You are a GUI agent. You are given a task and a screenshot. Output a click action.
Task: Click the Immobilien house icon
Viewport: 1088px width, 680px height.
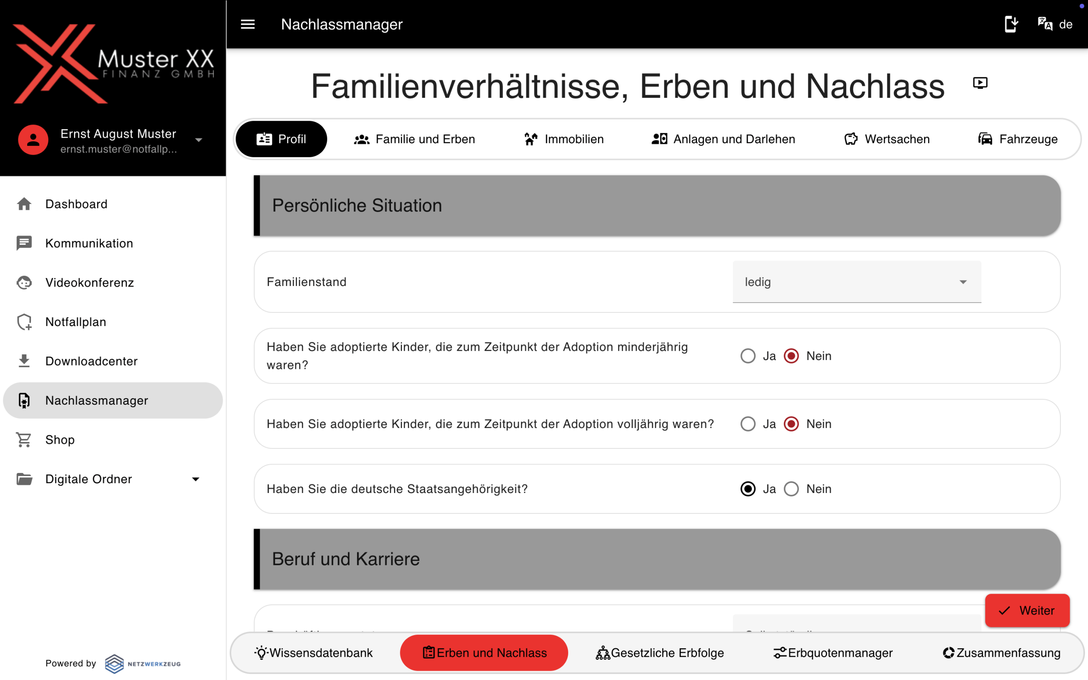point(531,139)
